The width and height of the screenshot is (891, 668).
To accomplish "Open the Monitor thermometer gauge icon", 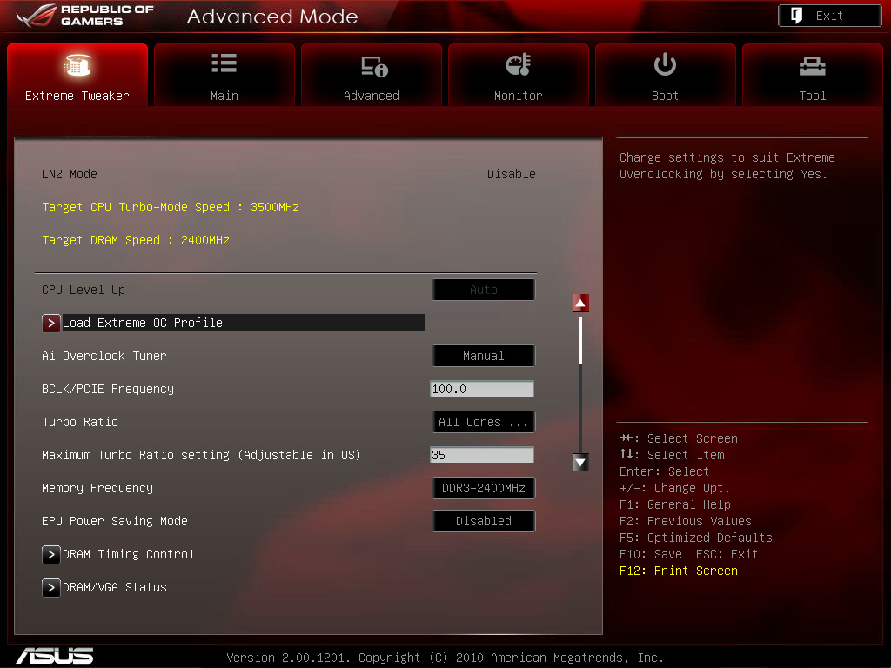I will (x=519, y=65).
